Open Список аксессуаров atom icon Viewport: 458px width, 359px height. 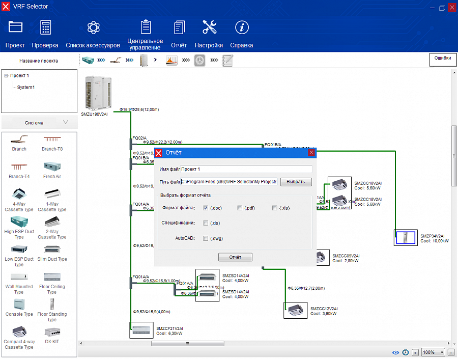(x=93, y=28)
